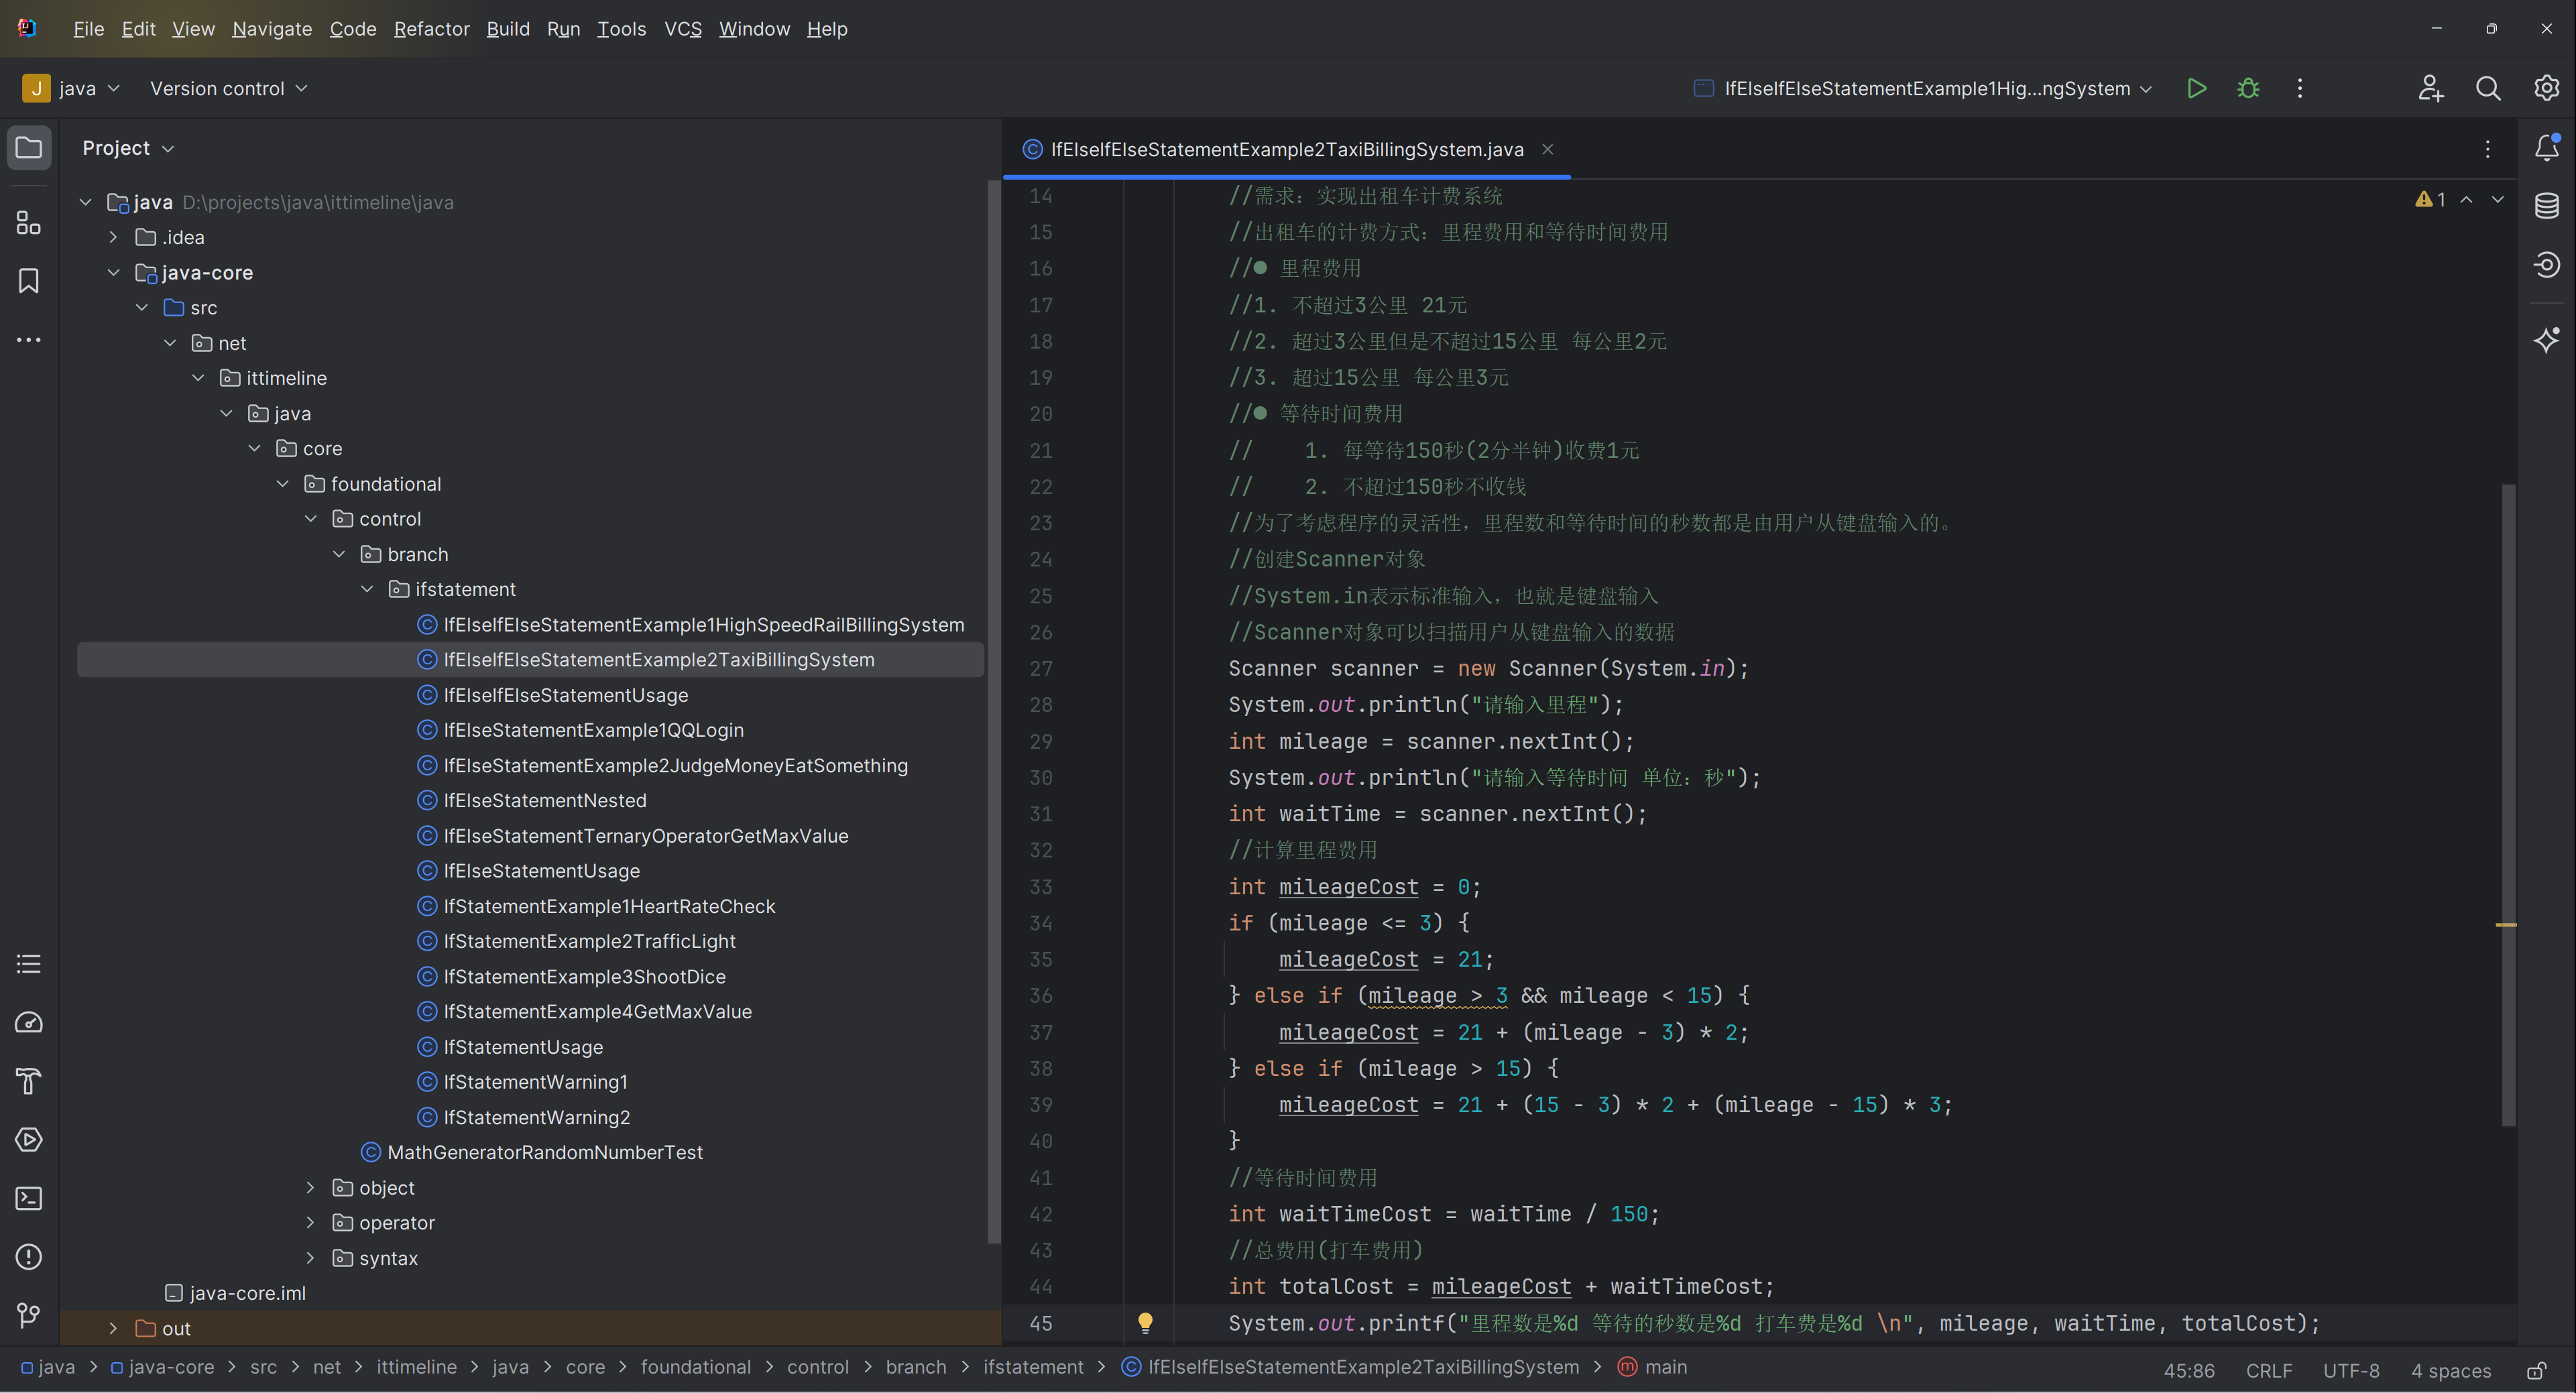Open the Notifications bell icon

pos(2546,148)
